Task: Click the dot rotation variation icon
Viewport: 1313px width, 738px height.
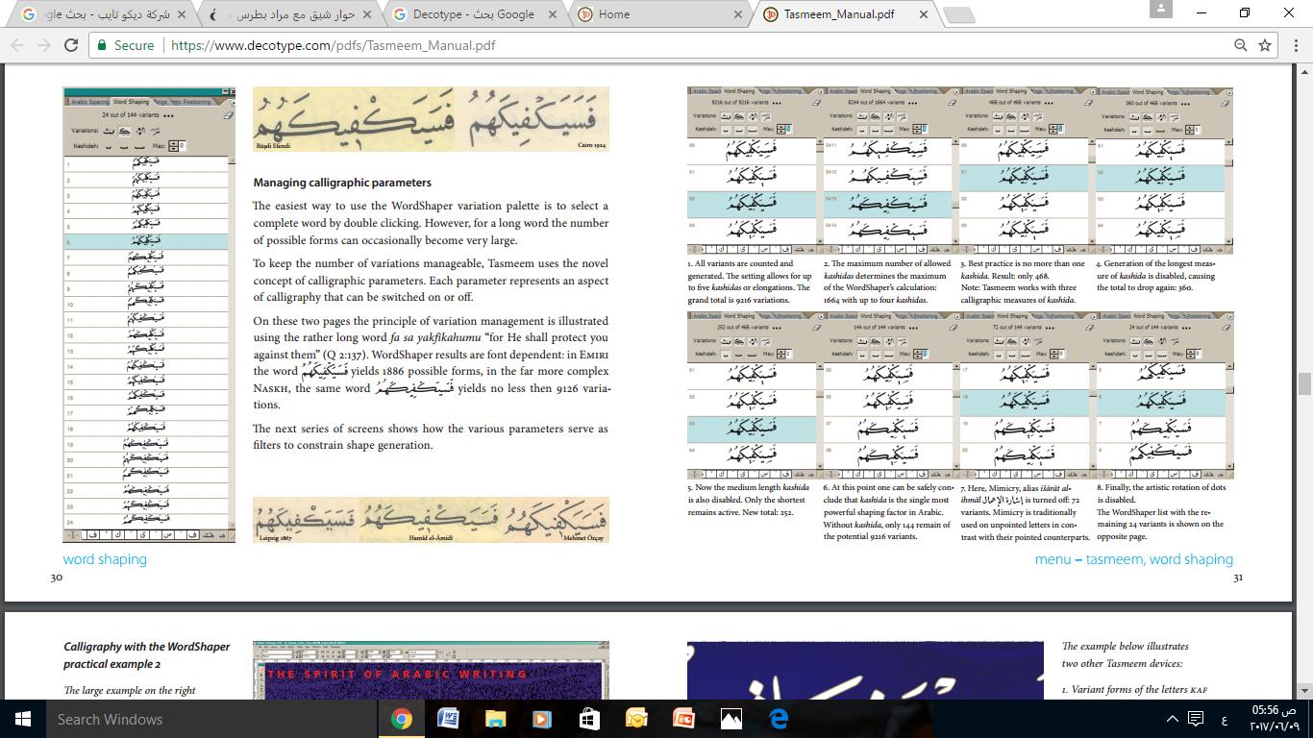Action: click(x=156, y=131)
